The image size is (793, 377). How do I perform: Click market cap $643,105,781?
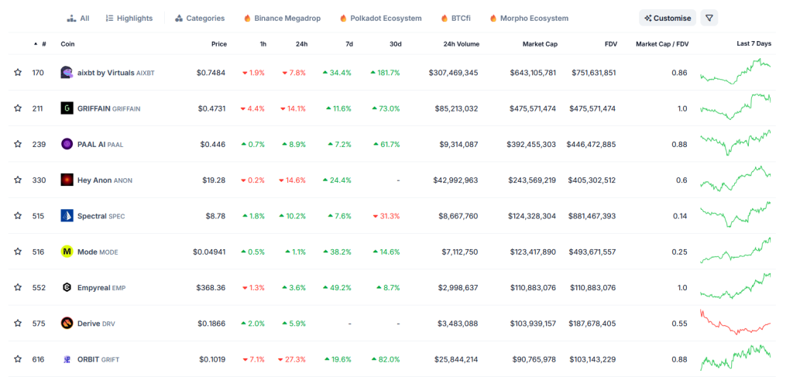pyautogui.click(x=533, y=73)
